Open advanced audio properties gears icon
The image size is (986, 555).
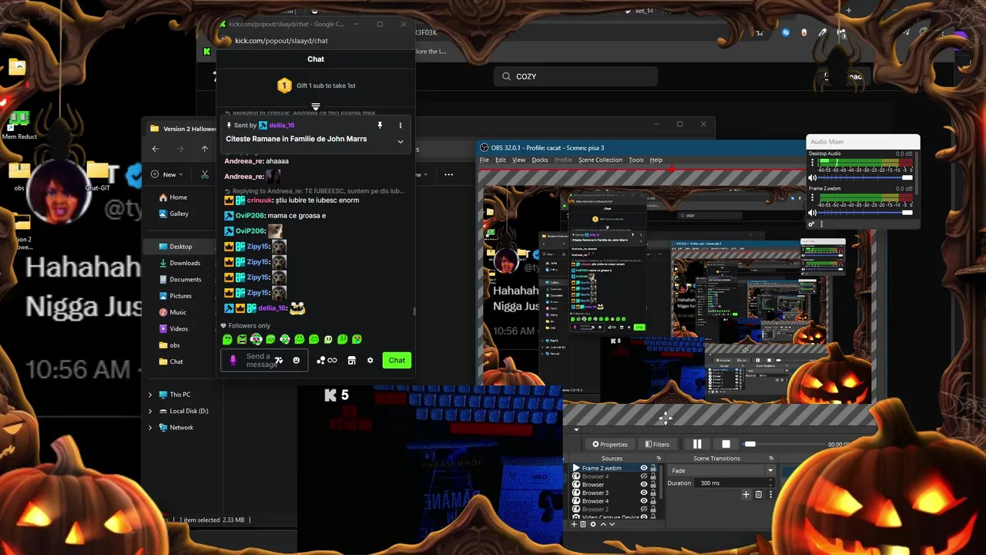[811, 224]
